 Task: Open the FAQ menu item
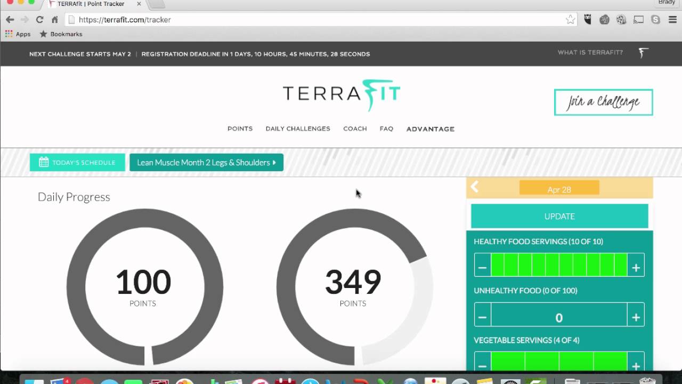pyautogui.click(x=386, y=129)
